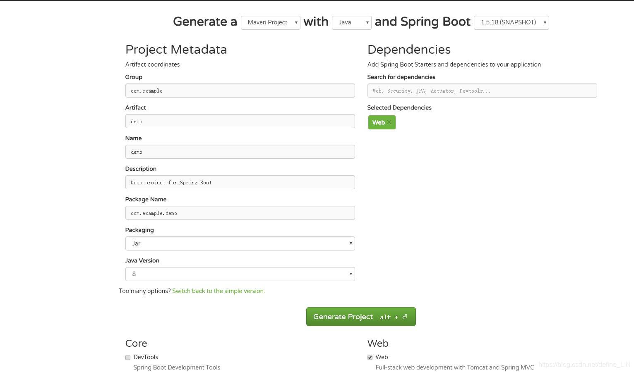Screen dimensions: 634x372
Task: Click the DevTools label text
Action: pyautogui.click(x=146, y=357)
